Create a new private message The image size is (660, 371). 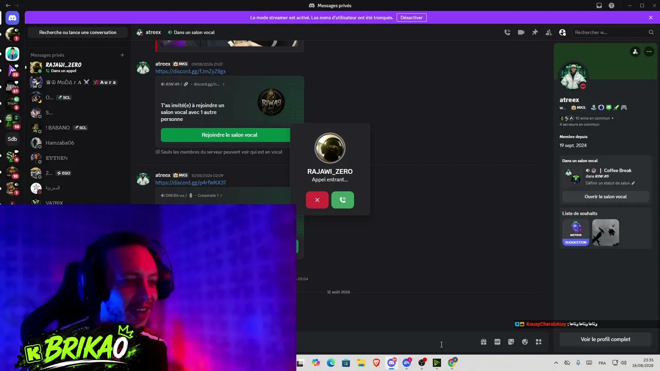click(122, 55)
